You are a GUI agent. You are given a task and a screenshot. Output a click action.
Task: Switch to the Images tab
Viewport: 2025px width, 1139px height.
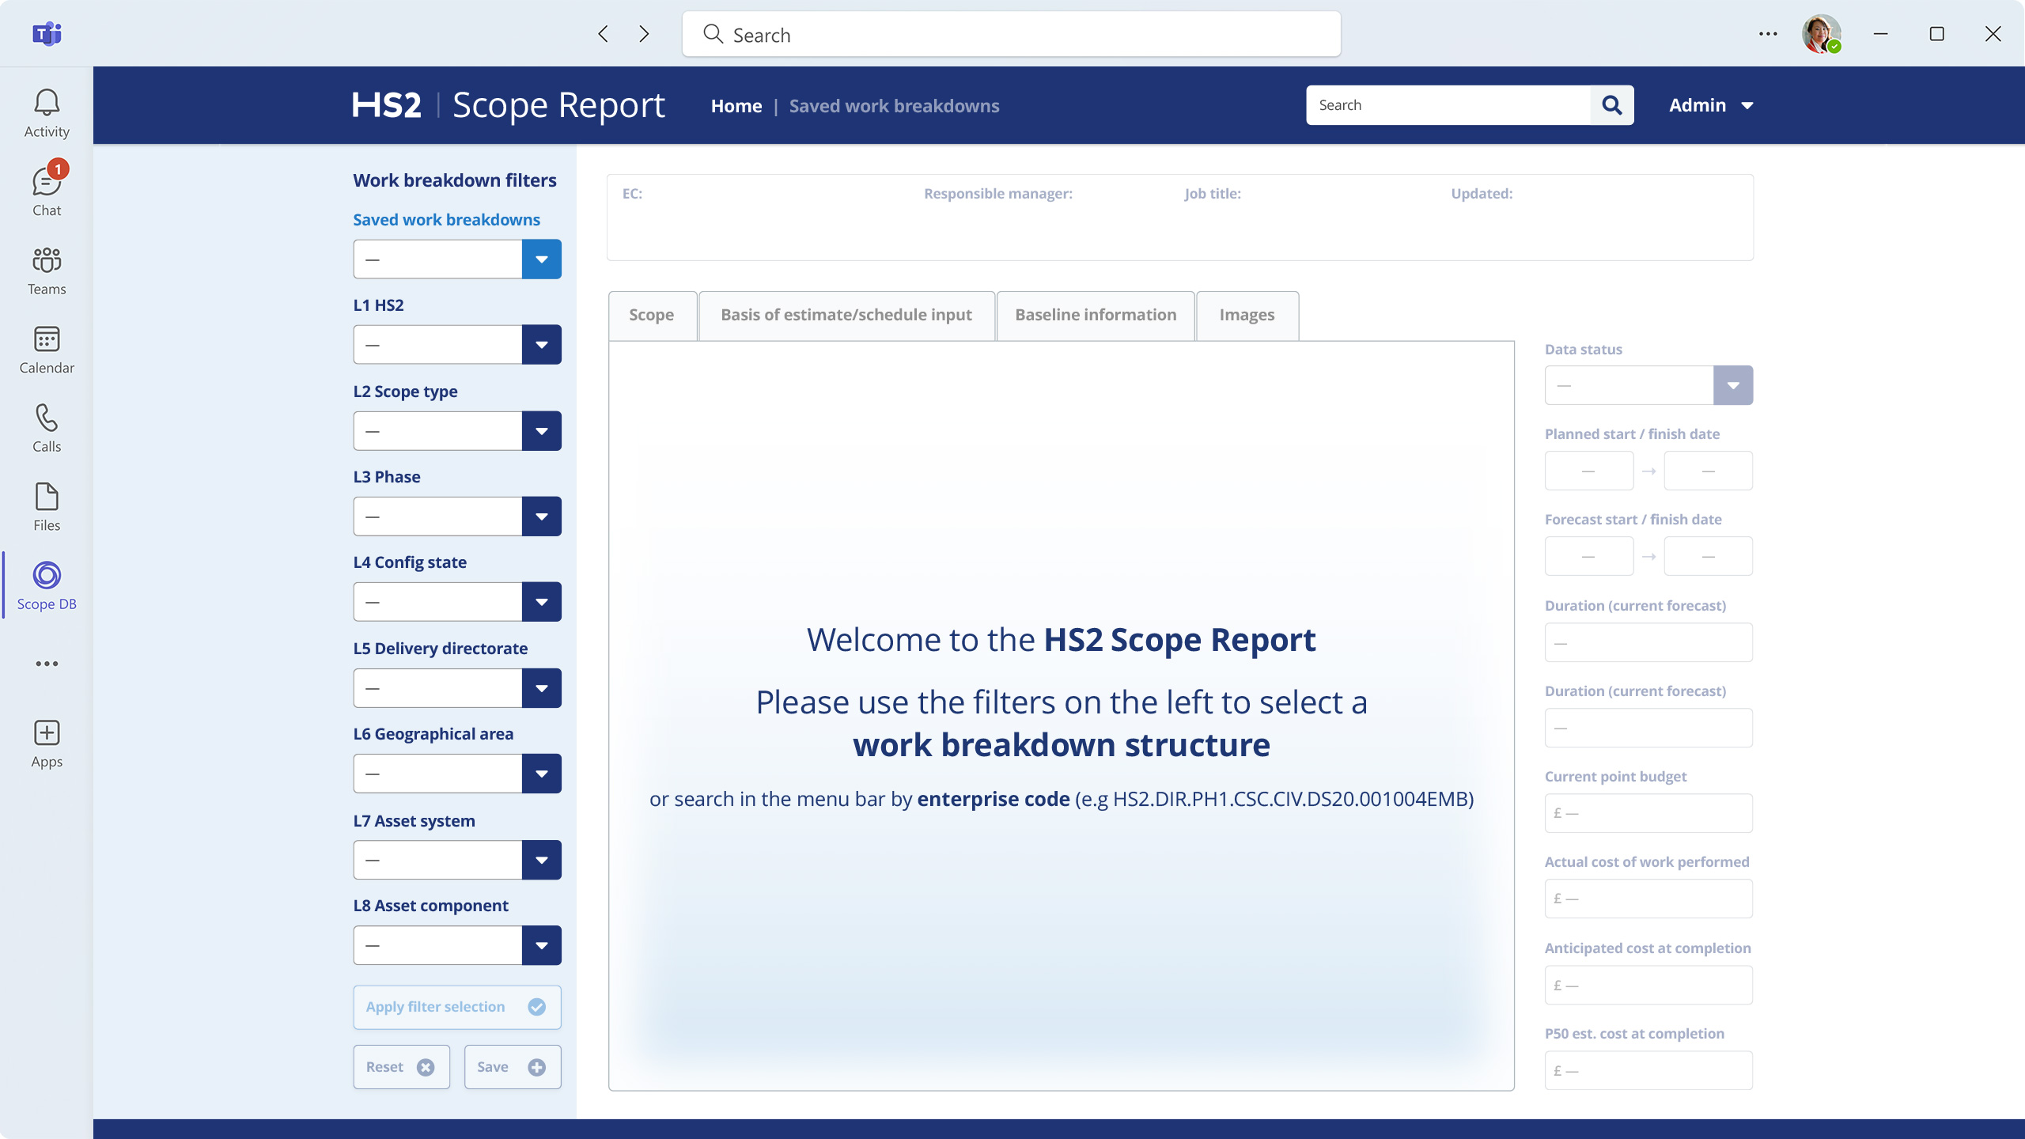(x=1247, y=316)
